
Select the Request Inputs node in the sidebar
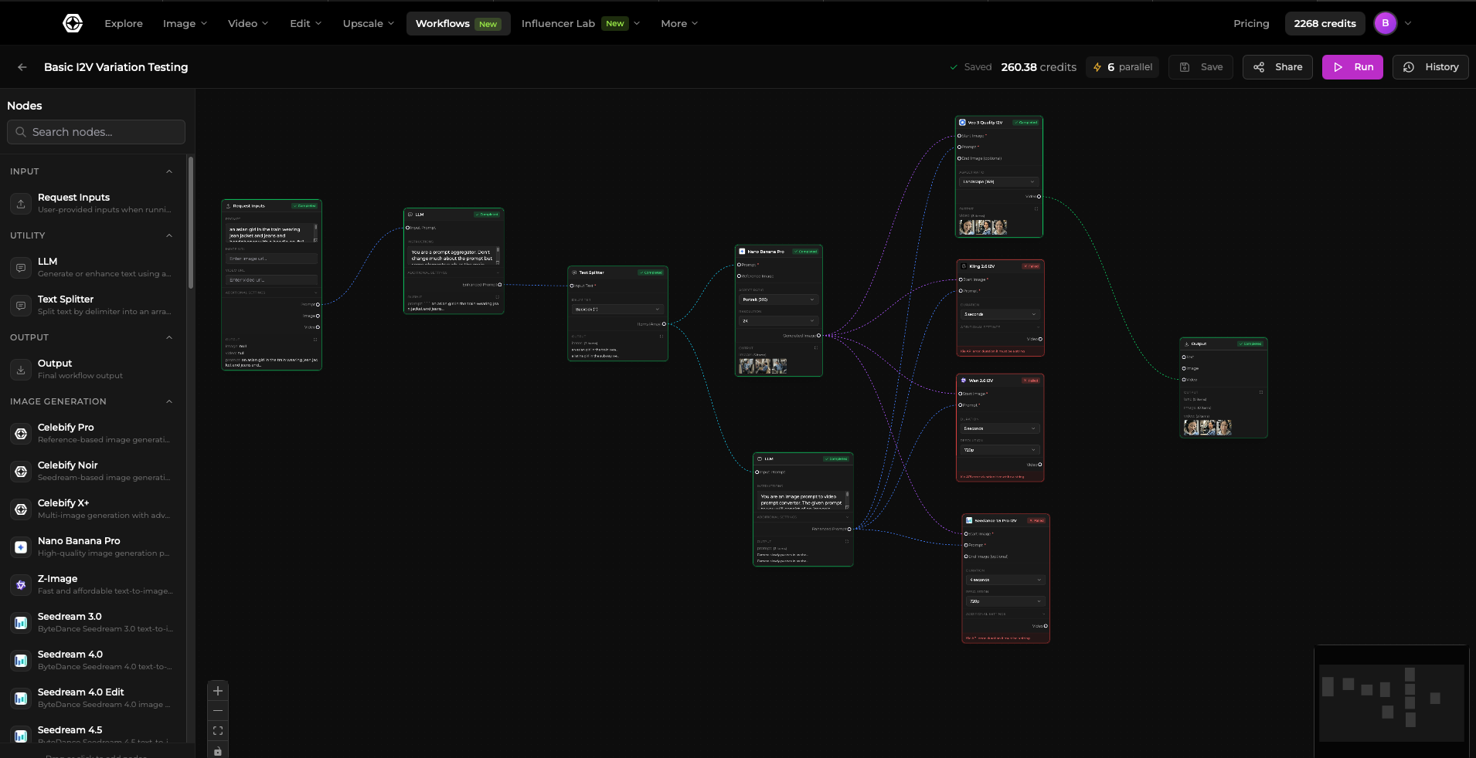pyautogui.click(x=20, y=203)
